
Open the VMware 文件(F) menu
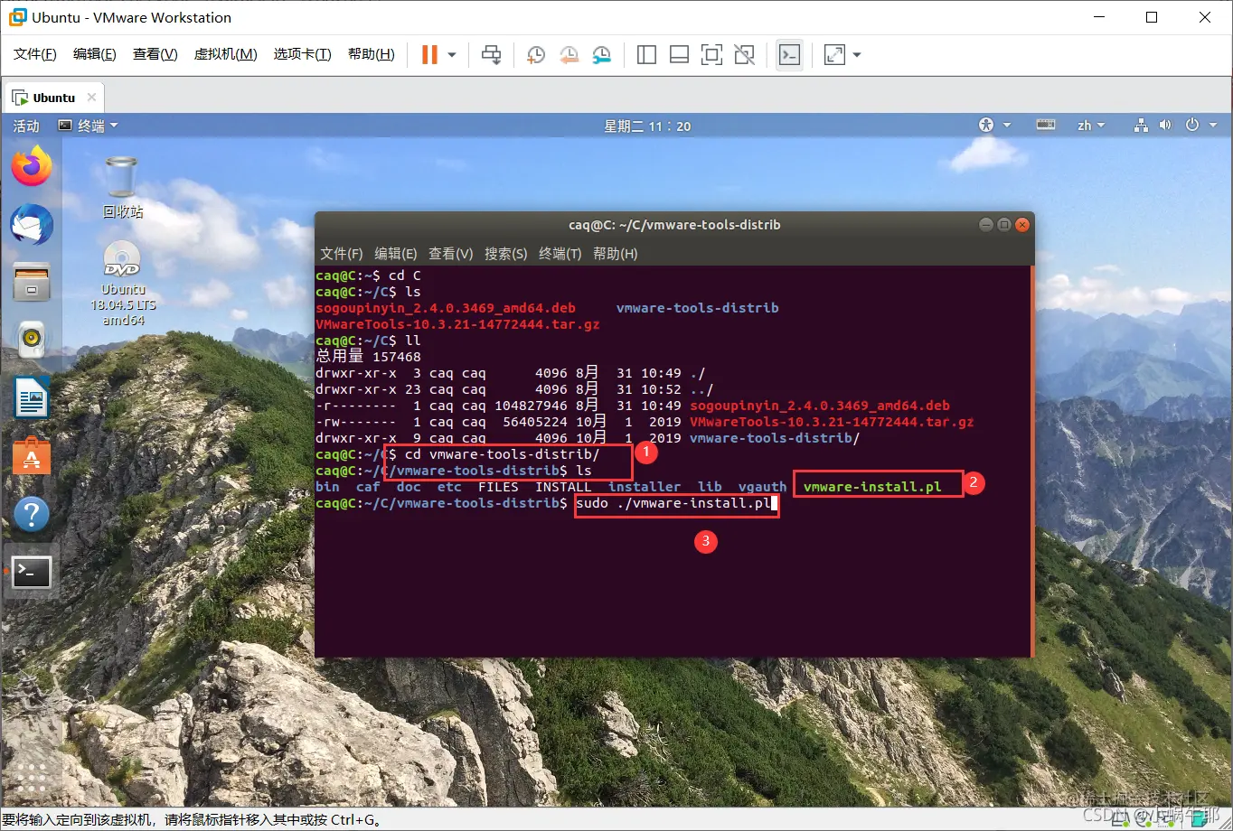pos(35,54)
